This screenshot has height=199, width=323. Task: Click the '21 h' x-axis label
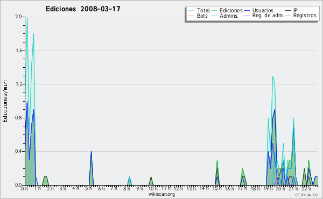(293, 189)
